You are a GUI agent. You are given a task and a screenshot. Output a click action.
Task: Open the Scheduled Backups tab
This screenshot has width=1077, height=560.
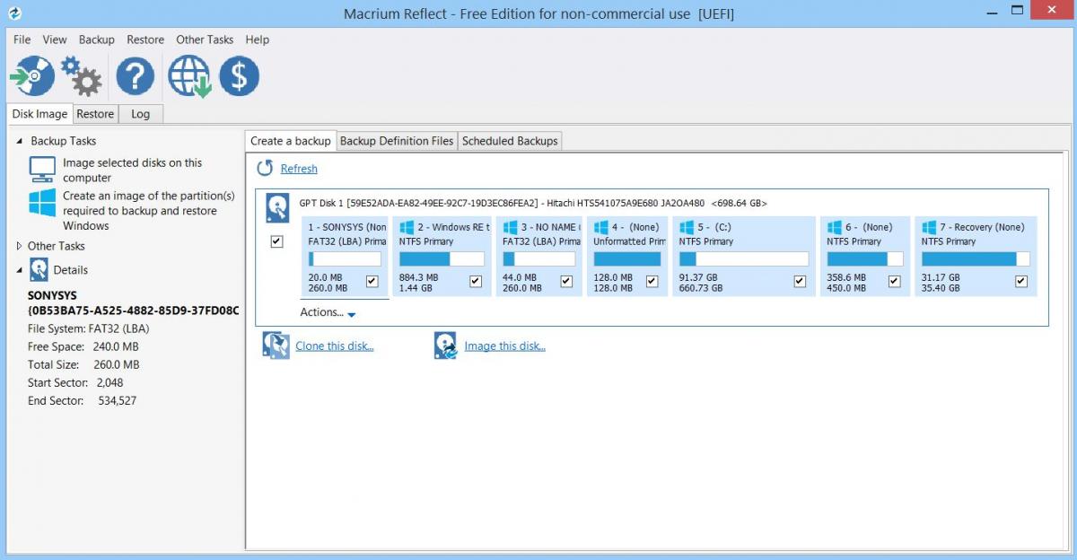[510, 141]
